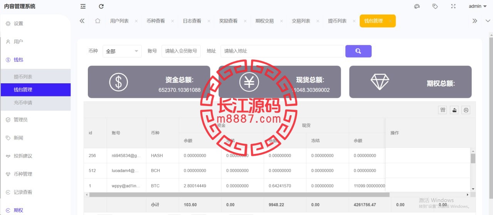Close the 钱包管理 tab
The height and width of the screenshot is (215, 493).
coord(390,21)
